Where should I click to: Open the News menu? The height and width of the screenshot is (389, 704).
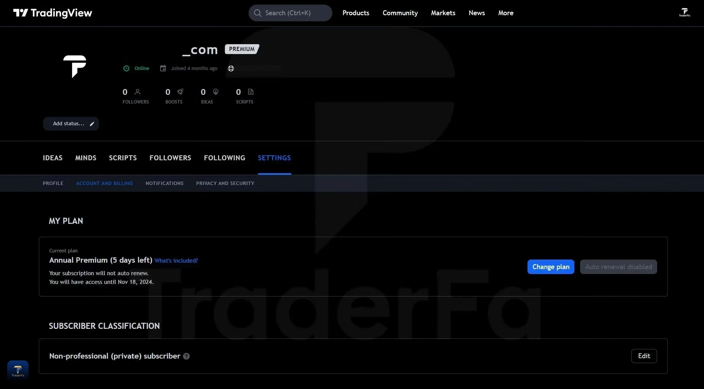[x=477, y=13]
